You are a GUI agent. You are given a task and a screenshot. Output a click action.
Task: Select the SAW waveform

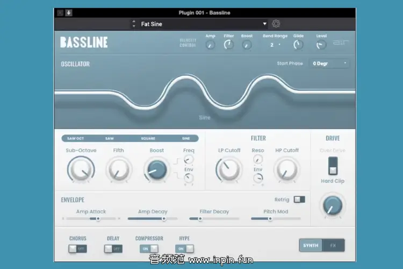[x=110, y=138]
